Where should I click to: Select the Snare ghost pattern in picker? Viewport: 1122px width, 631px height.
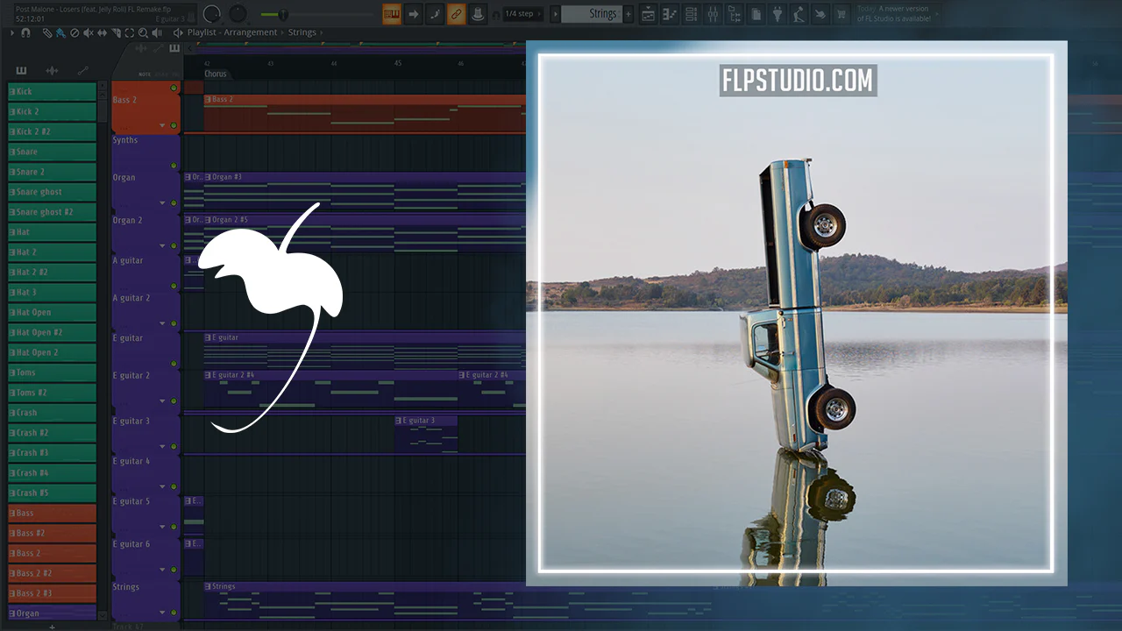click(52, 192)
